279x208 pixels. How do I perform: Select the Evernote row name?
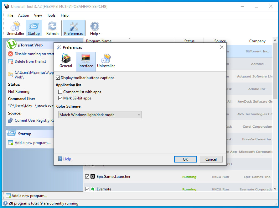(x=104, y=189)
